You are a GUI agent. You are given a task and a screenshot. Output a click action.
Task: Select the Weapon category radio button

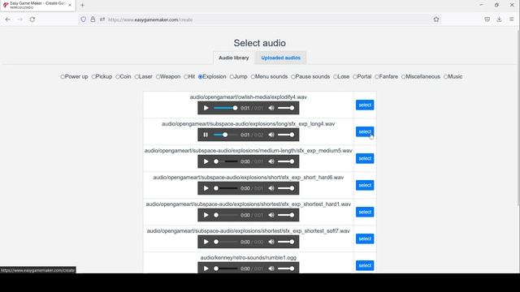(x=158, y=77)
